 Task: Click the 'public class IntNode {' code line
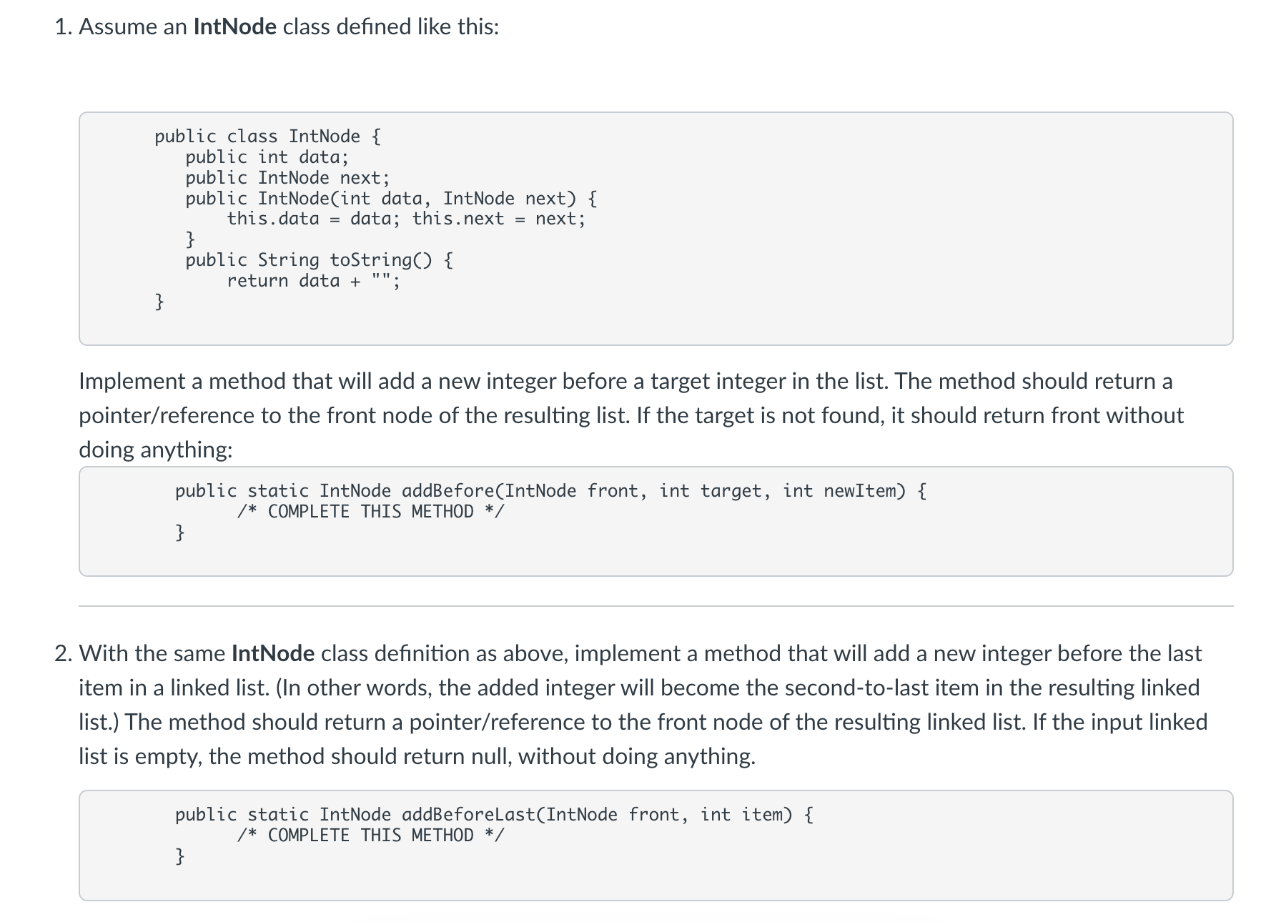(x=268, y=136)
